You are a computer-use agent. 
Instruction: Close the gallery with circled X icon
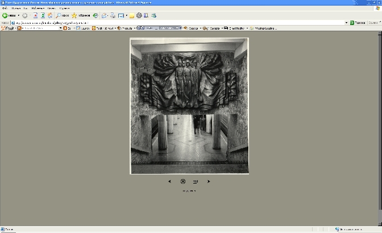pyautogui.click(x=182, y=181)
